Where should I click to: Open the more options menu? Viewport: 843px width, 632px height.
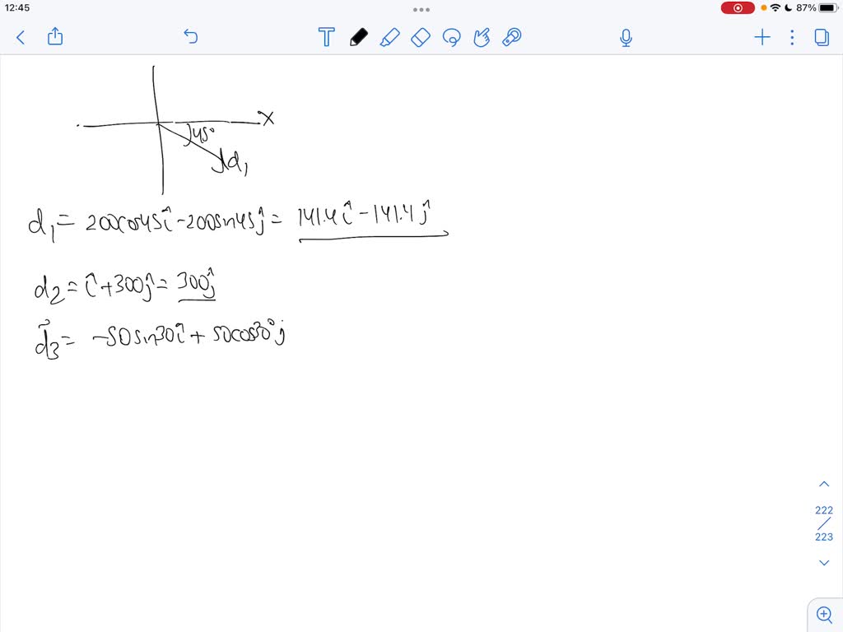(792, 37)
